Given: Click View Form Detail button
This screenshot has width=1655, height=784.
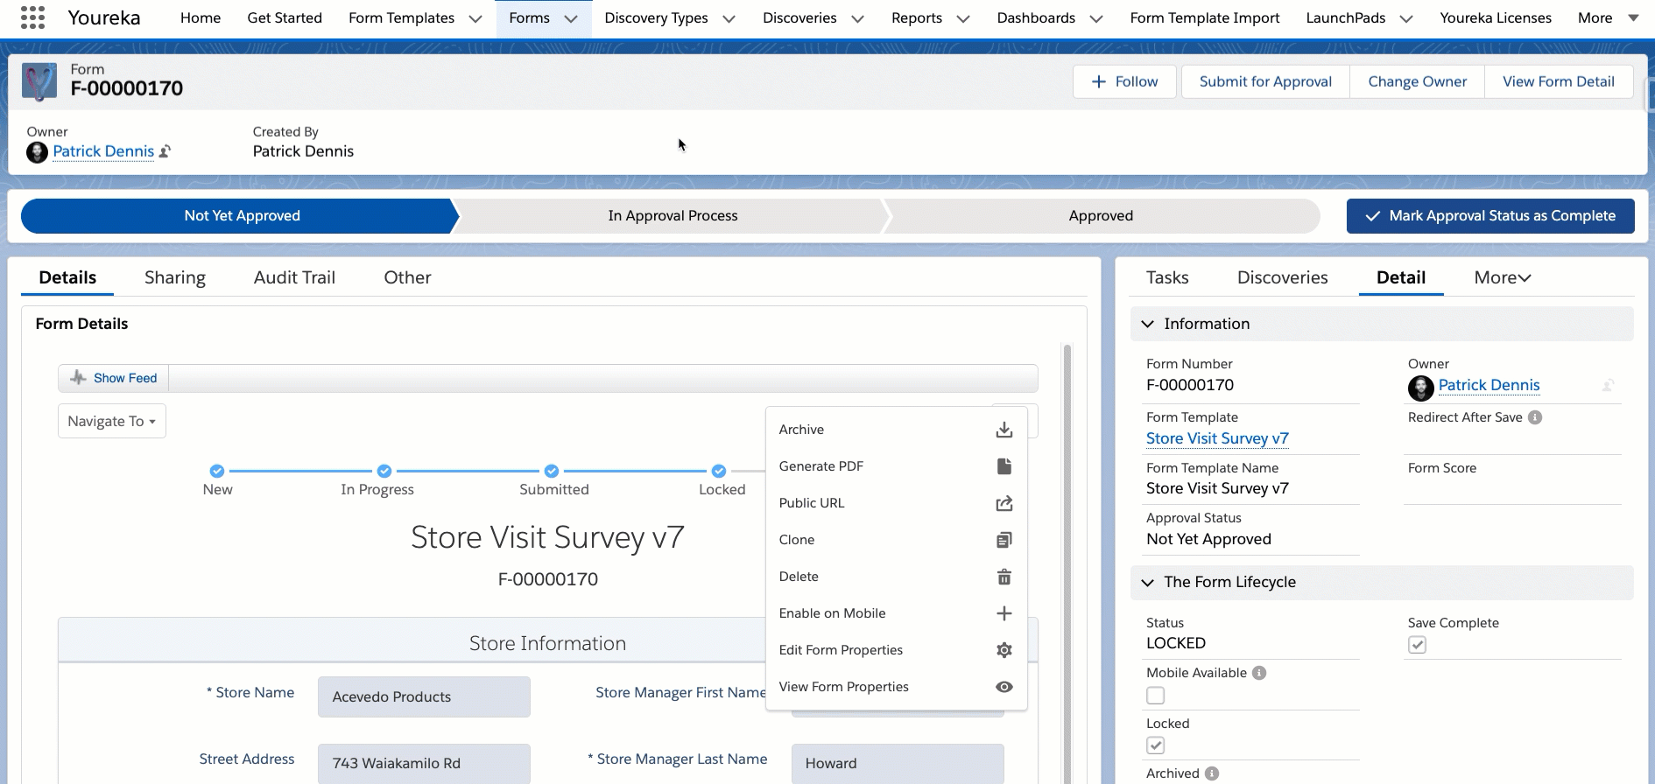Looking at the screenshot, I should coord(1559,81).
